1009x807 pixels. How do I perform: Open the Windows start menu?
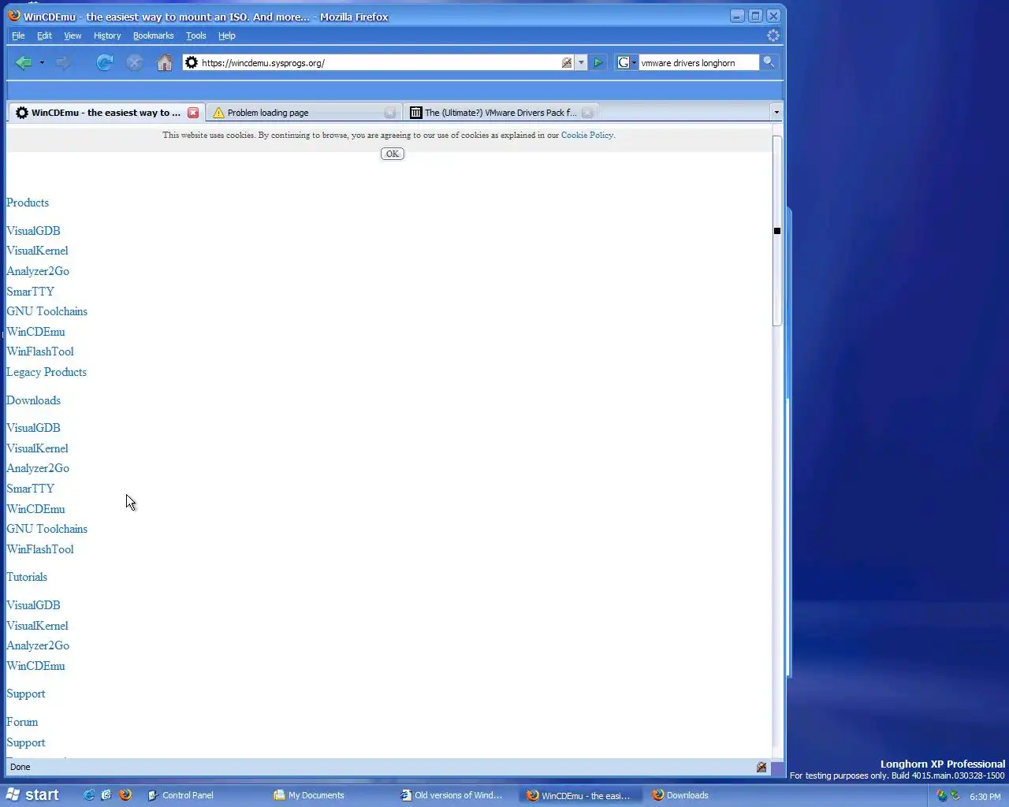(33, 795)
